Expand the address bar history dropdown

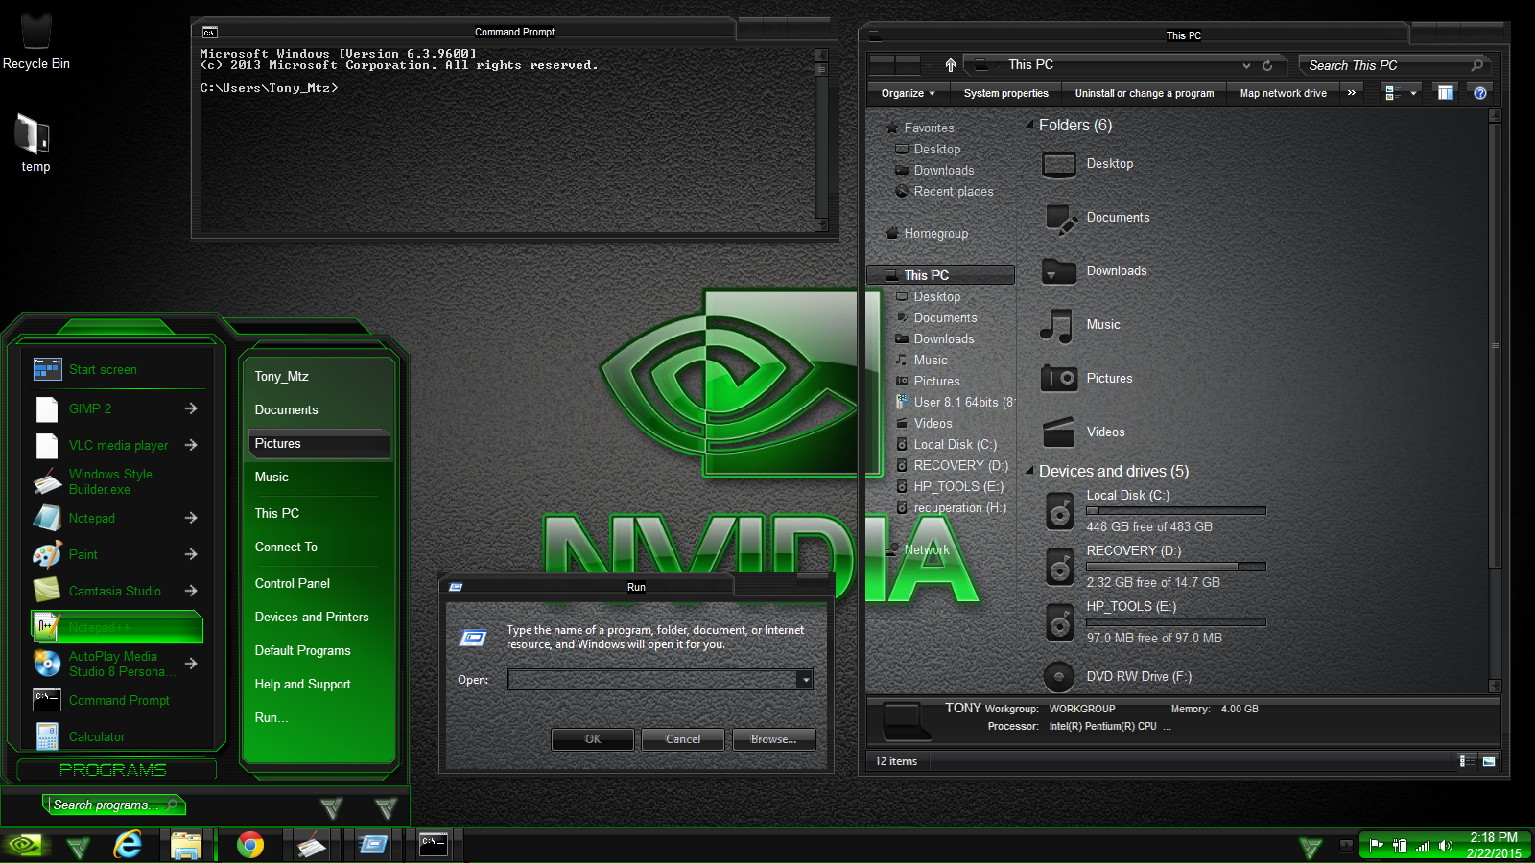click(1246, 65)
